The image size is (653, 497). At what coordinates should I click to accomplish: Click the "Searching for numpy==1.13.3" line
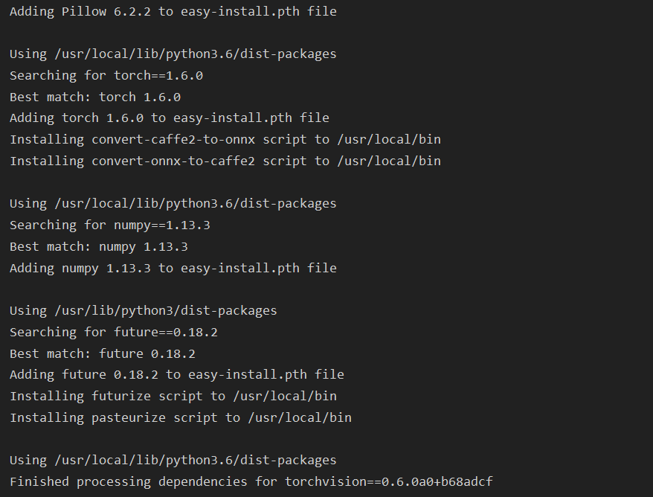point(109,225)
